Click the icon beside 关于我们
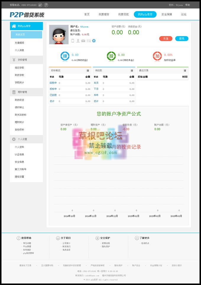This screenshot has width=201, height=285. click(x=58, y=238)
